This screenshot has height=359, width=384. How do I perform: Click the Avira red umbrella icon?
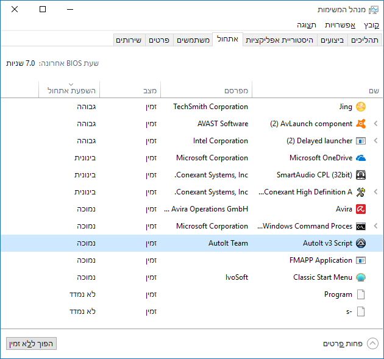click(x=361, y=209)
